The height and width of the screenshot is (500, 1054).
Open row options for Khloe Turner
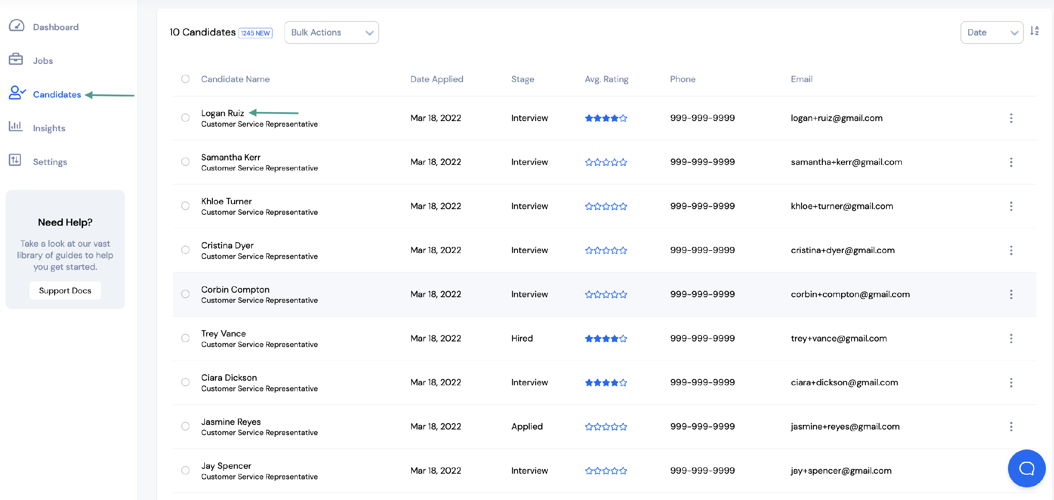[x=1011, y=206]
